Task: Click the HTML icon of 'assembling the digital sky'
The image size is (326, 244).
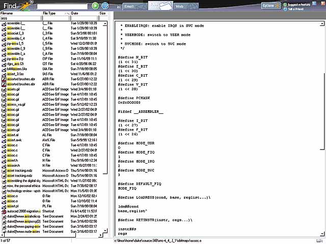Action: (x=4, y=181)
